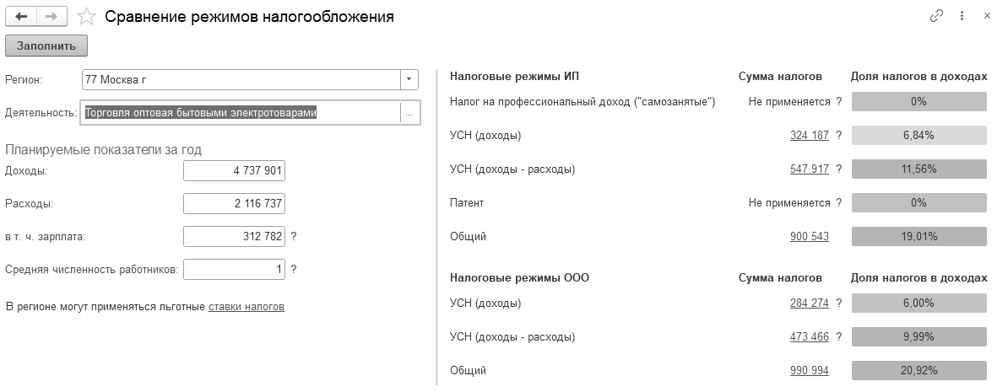Copy link using the chain icon

pyautogui.click(x=935, y=16)
